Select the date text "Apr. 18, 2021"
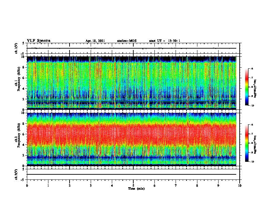270x208 pixels. (95, 41)
